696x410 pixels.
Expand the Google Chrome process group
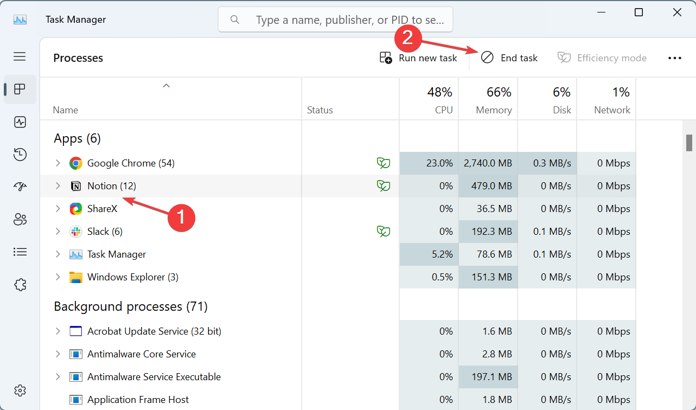point(58,163)
